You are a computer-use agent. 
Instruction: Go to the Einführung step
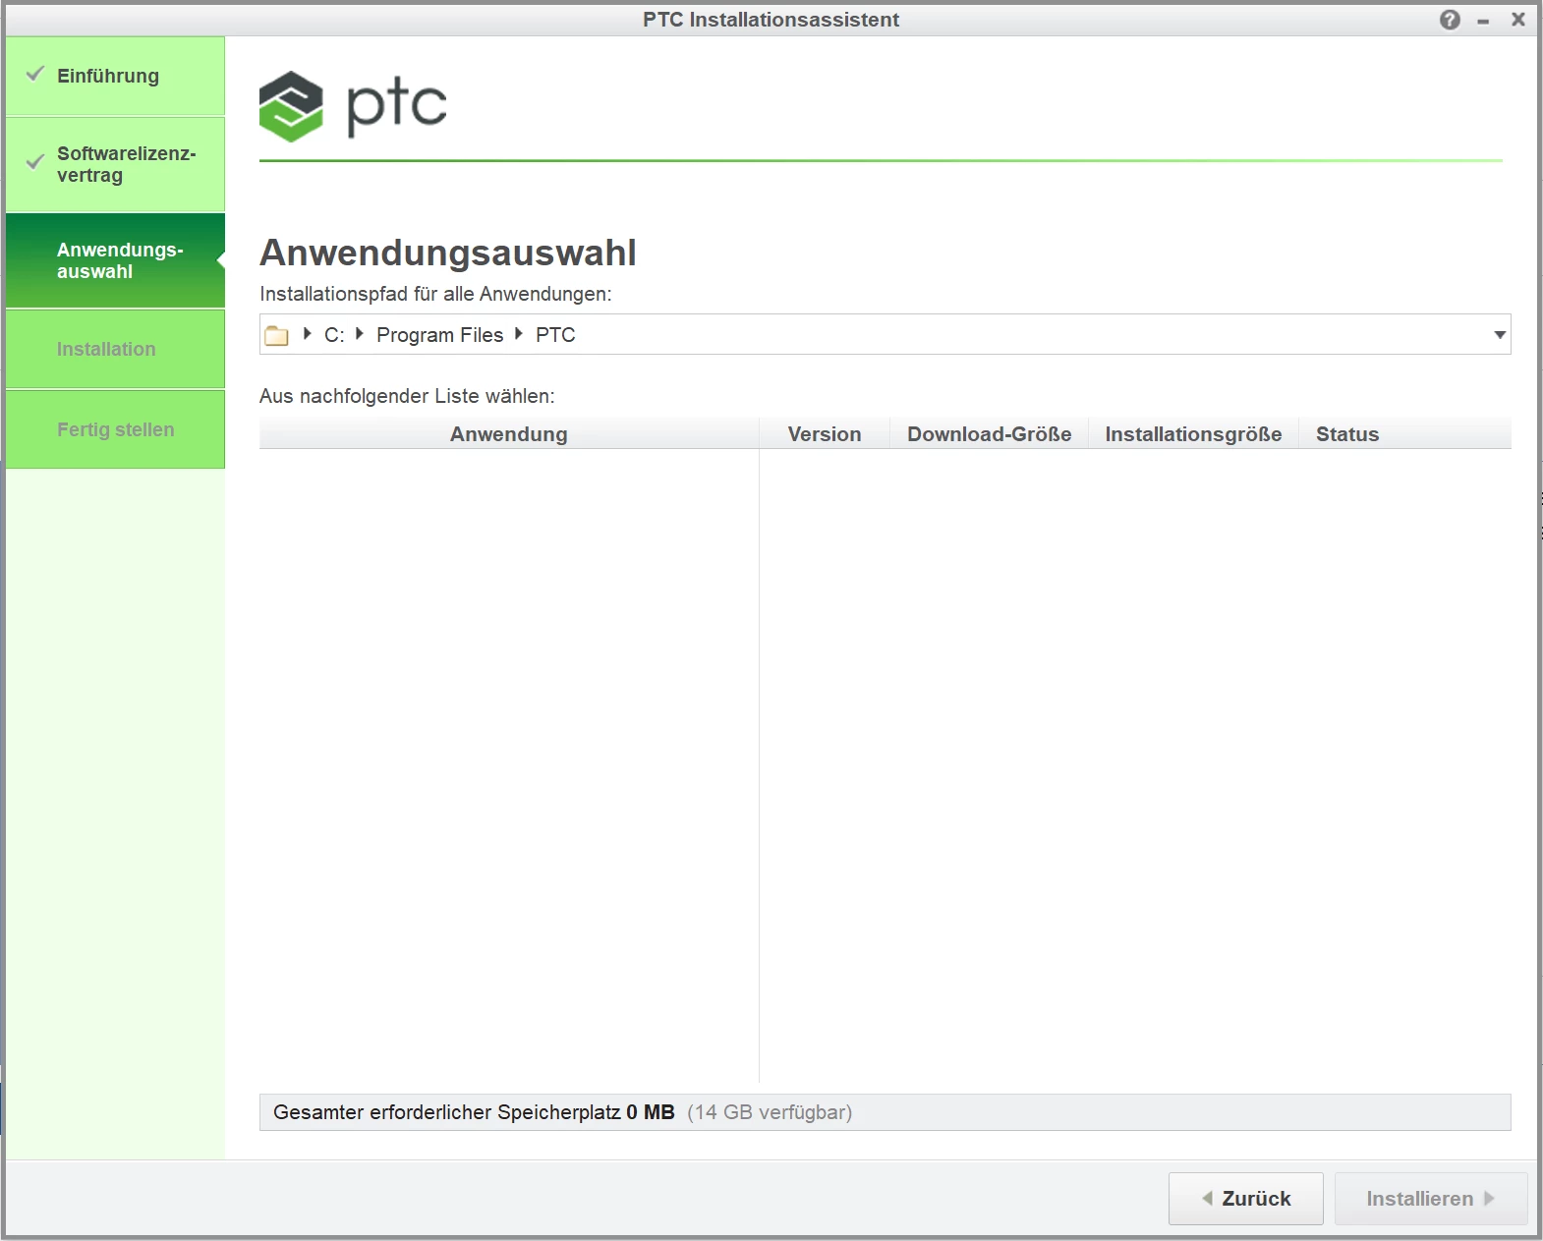115,76
